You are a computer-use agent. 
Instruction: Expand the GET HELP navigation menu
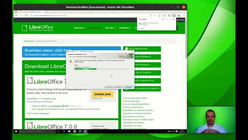coord(110,28)
